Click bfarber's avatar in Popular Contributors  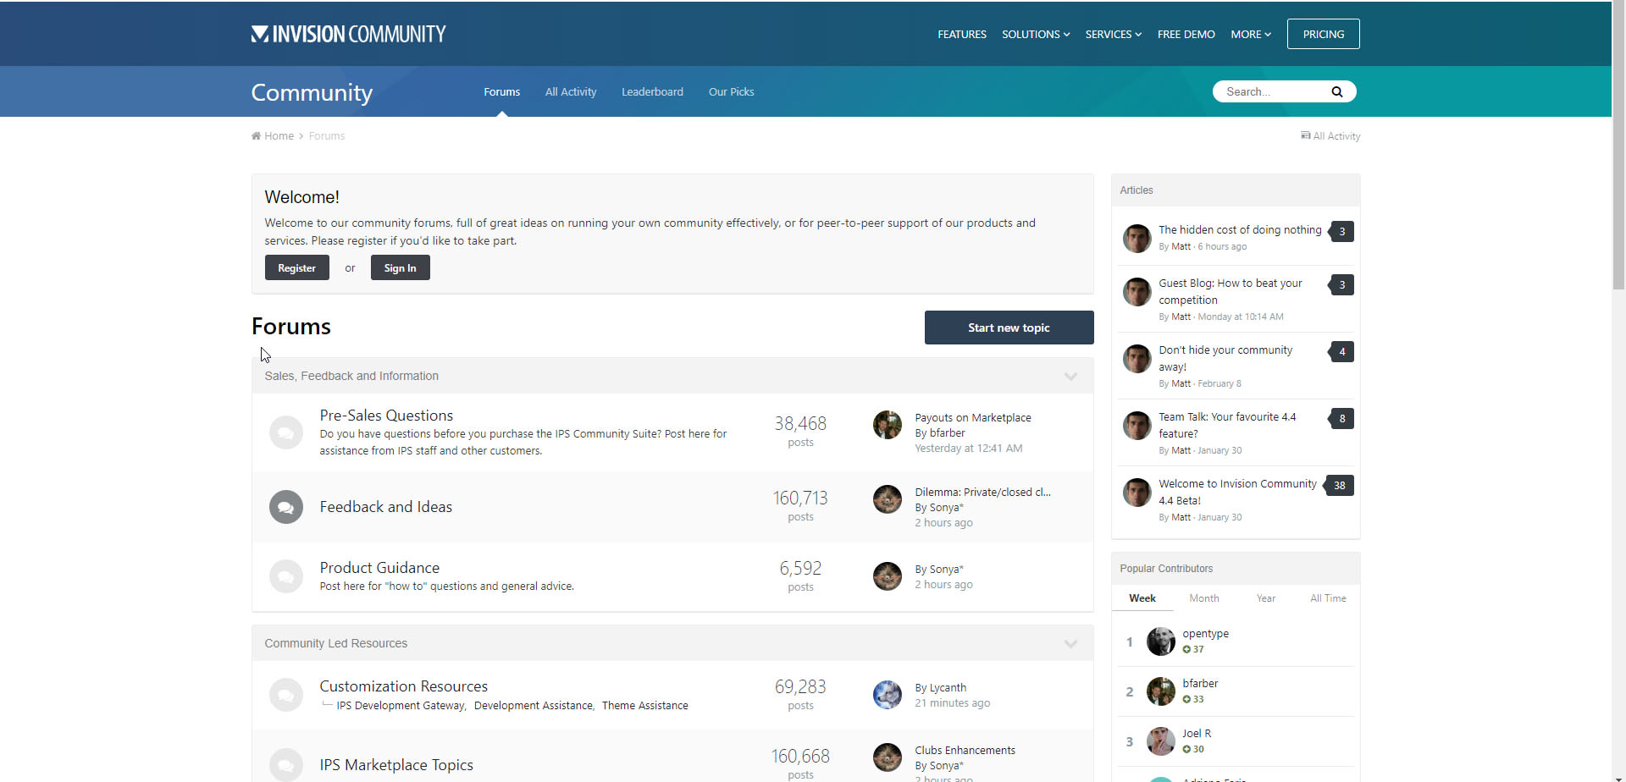pyautogui.click(x=1160, y=691)
